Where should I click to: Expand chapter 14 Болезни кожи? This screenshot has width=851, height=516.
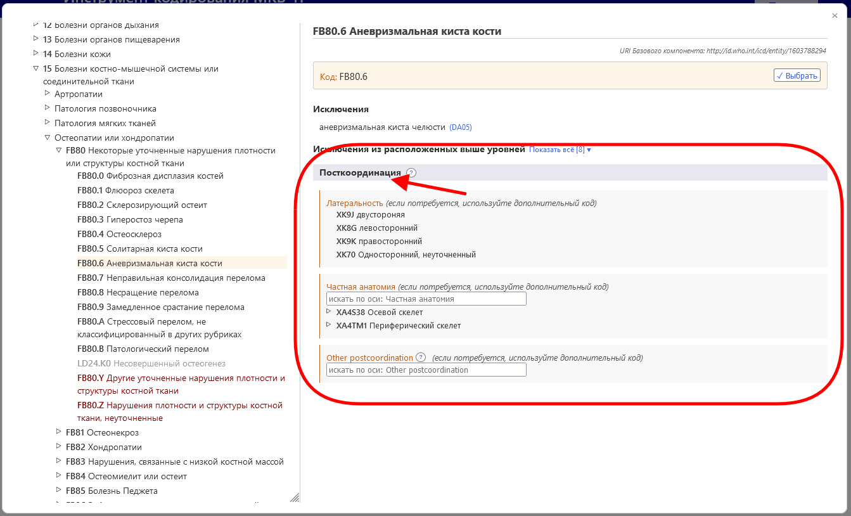[x=35, y=54]
